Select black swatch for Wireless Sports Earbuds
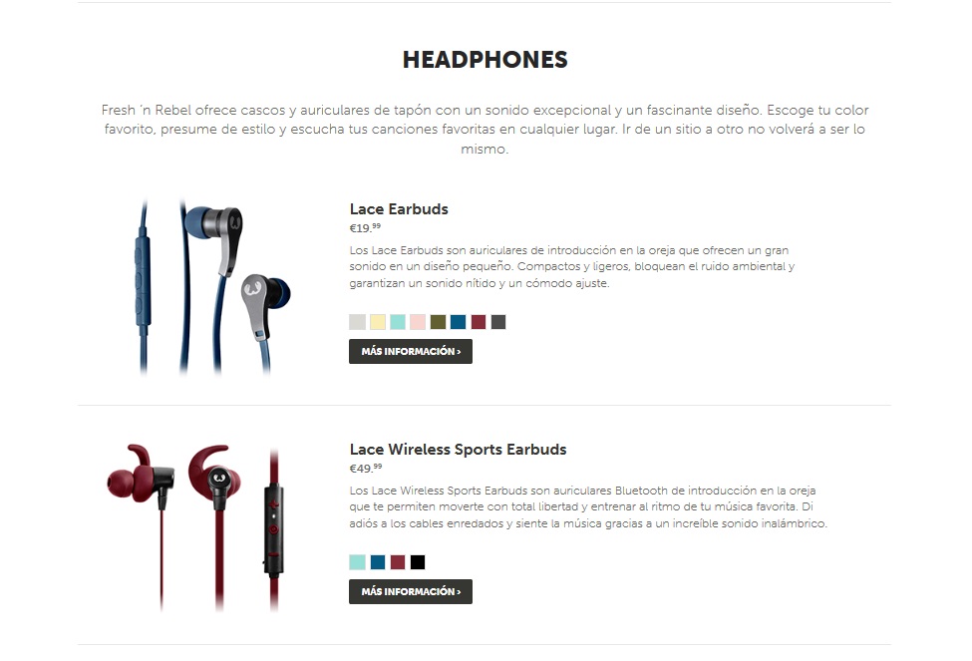The height and width of the screenshot is (661, 972). click(418, 562)
